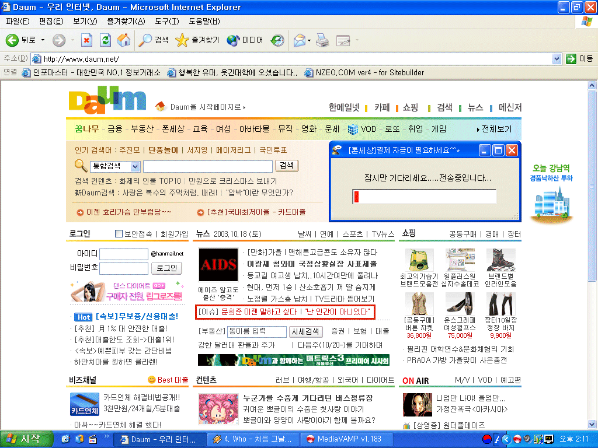Expand the 통합검색 dropdown
598x448 pixels.
pos(135,166)
